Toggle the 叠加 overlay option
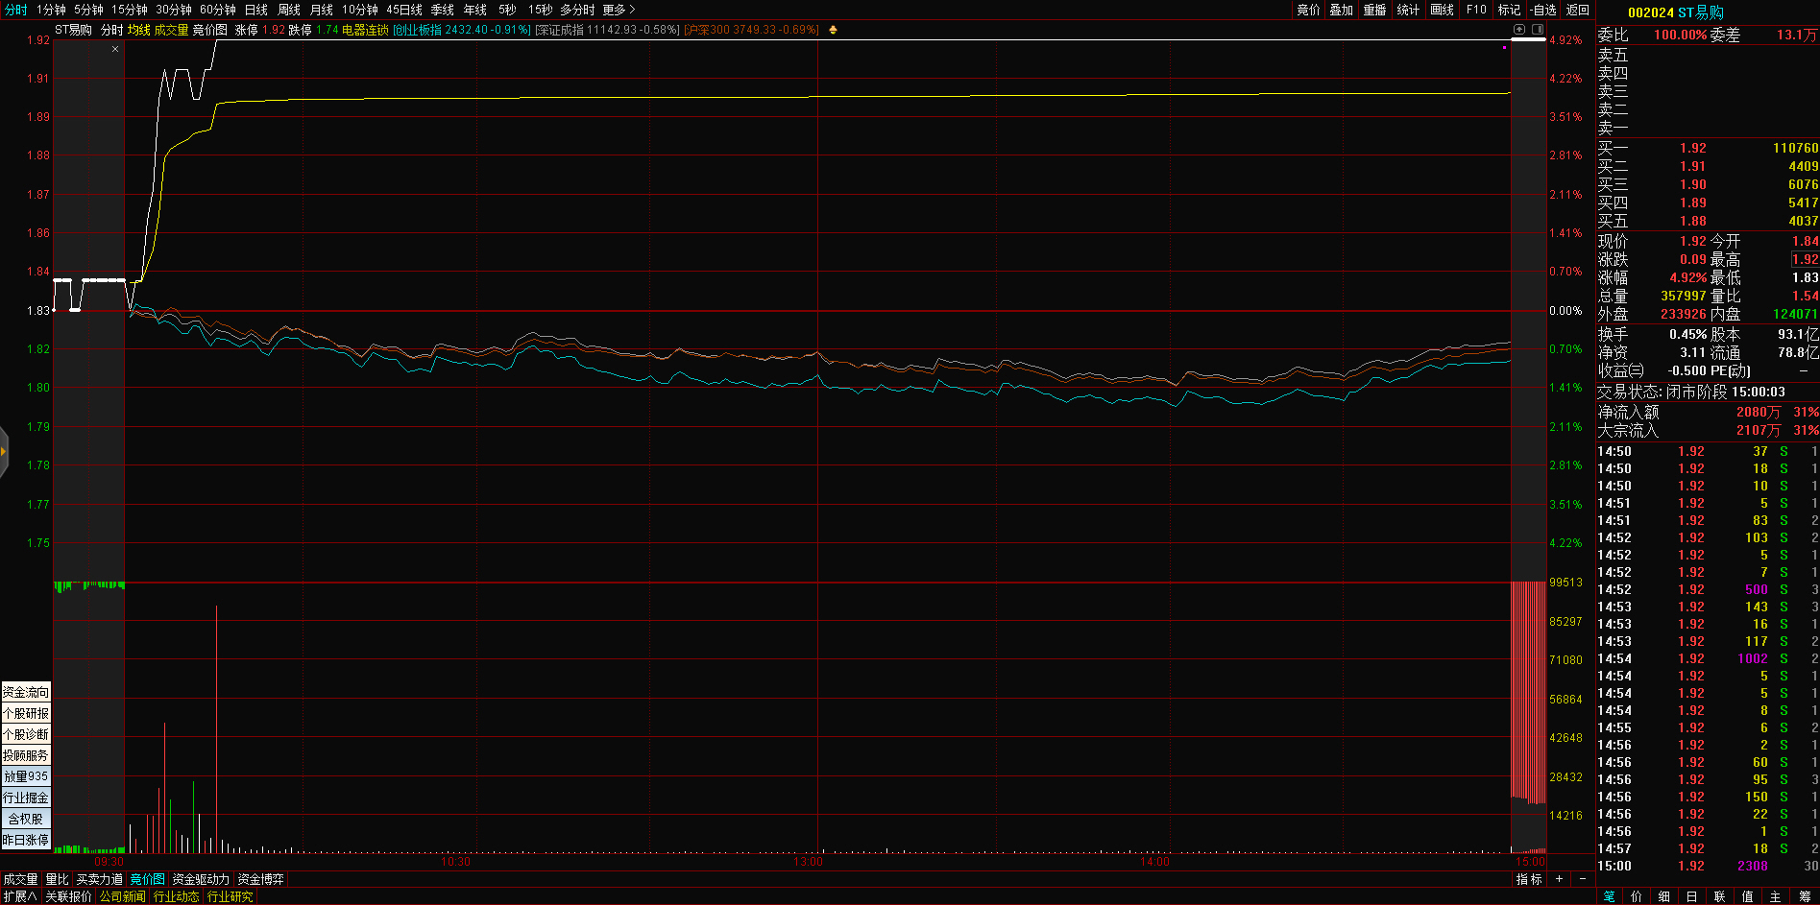The image size is (1820, 905). pos(1342,10)
